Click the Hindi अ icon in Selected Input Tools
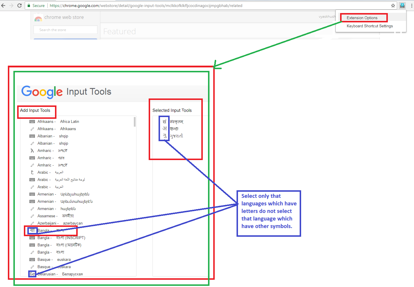 pos(164,129)
